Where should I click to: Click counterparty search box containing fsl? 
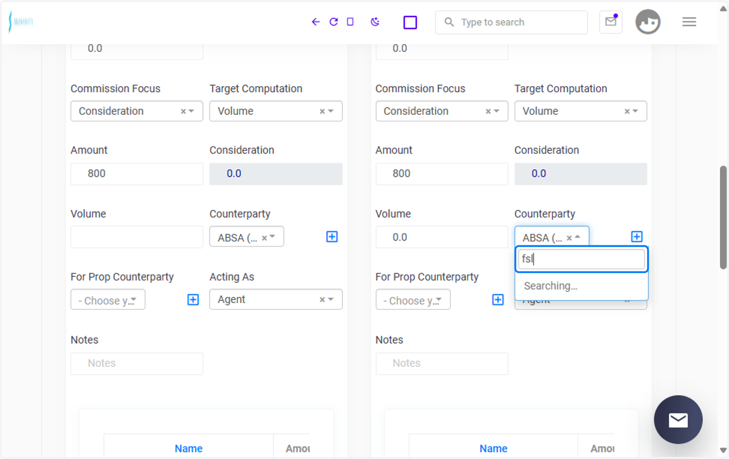coord(581,259)
